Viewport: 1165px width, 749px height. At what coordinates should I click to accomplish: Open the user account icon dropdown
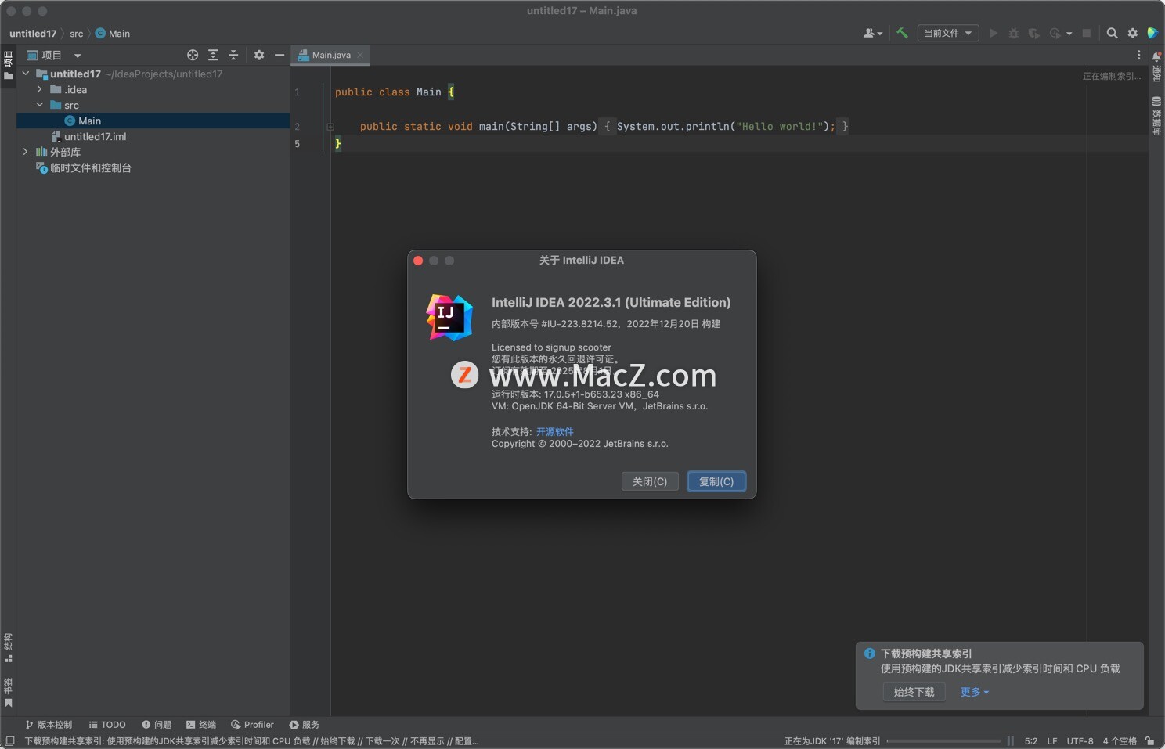click(x=872, y=33)
